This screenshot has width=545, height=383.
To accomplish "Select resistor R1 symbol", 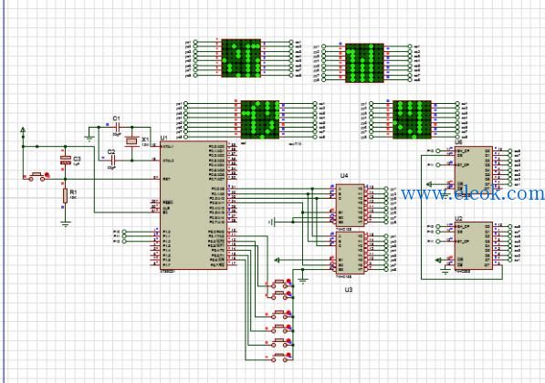I will point(65,196).
